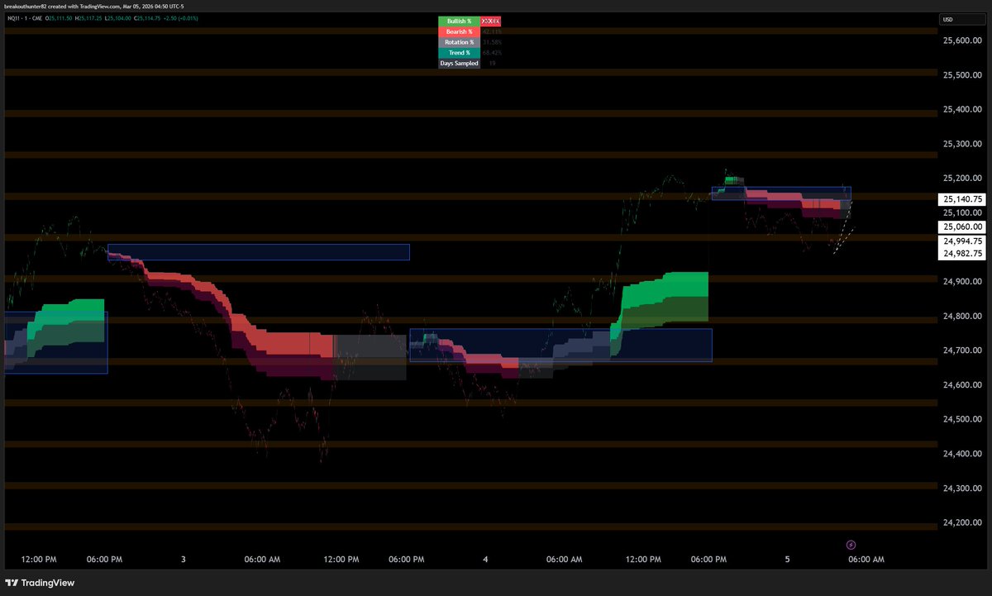Click the open value 25,111.50
Viewport: 992px width, 596px height.
point(60,18)
